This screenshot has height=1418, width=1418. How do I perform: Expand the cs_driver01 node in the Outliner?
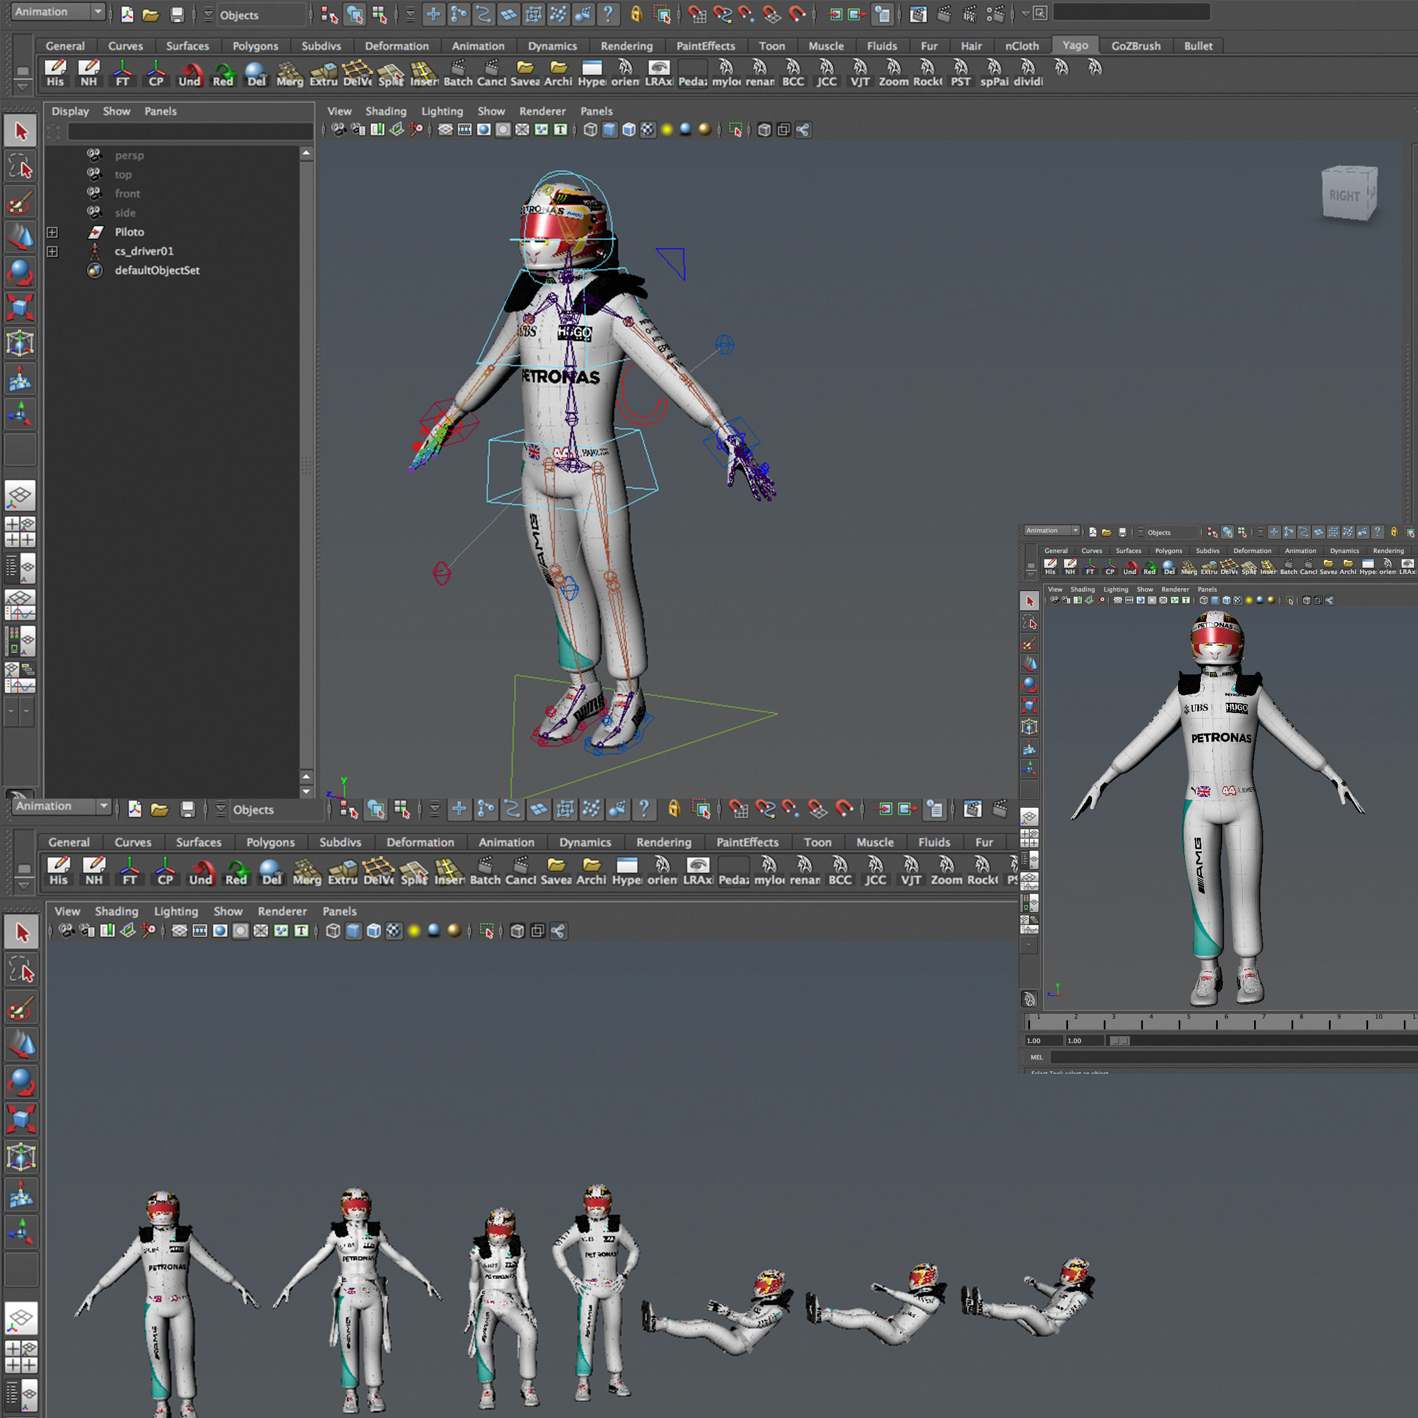(52, 251)
